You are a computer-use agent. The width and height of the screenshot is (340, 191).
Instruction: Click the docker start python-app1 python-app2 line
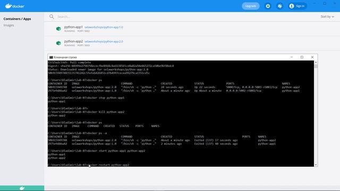(x=97, y=151)
